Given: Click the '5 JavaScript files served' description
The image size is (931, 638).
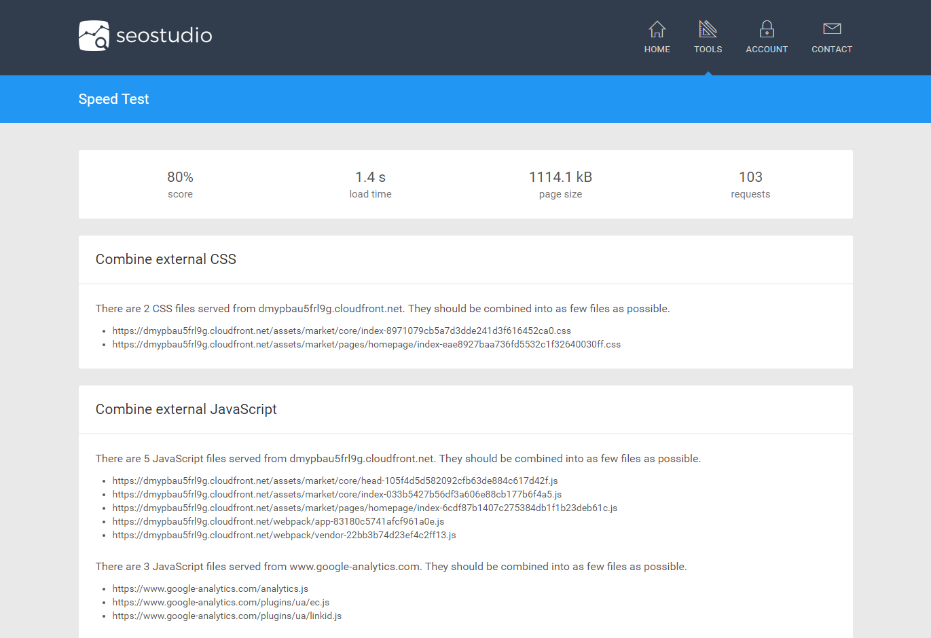Looking at the screenshot, I should pos(398,459).
